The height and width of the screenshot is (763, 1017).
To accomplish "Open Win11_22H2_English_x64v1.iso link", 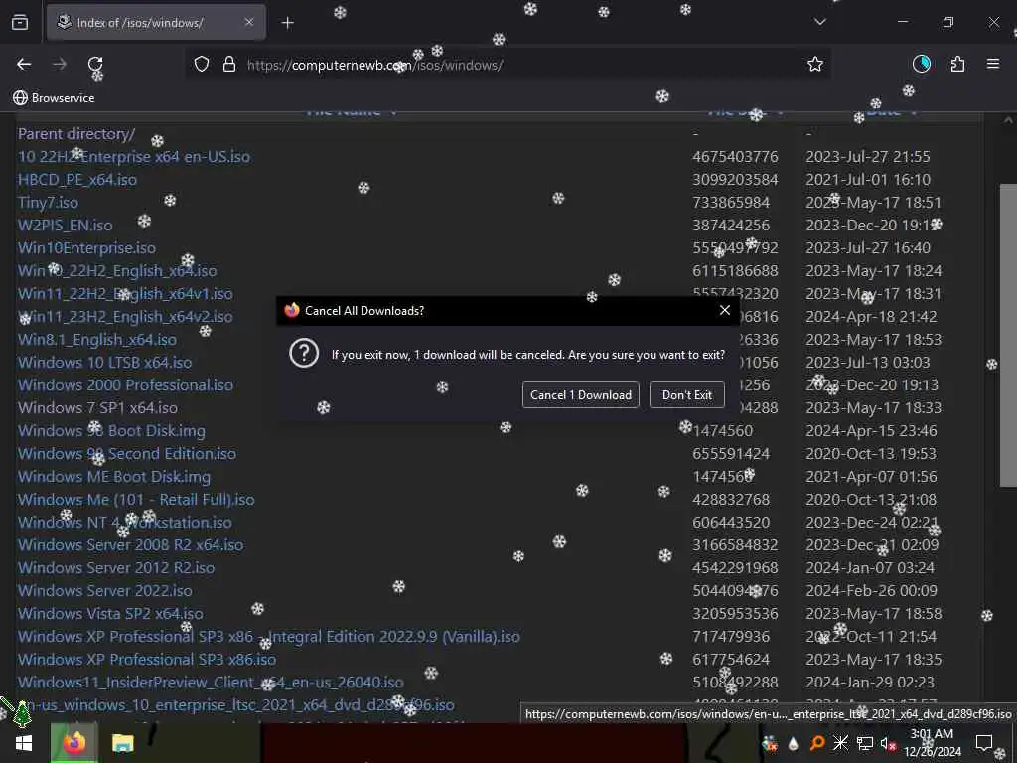I will (x=124, y=293).
